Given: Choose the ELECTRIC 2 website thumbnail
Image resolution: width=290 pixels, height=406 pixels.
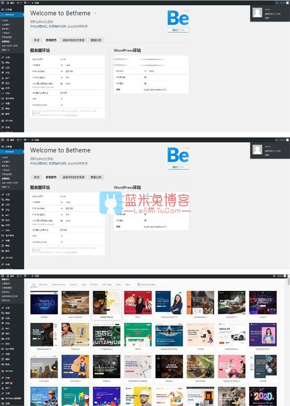Looking at the screenshot, I should tap(75, 367).
